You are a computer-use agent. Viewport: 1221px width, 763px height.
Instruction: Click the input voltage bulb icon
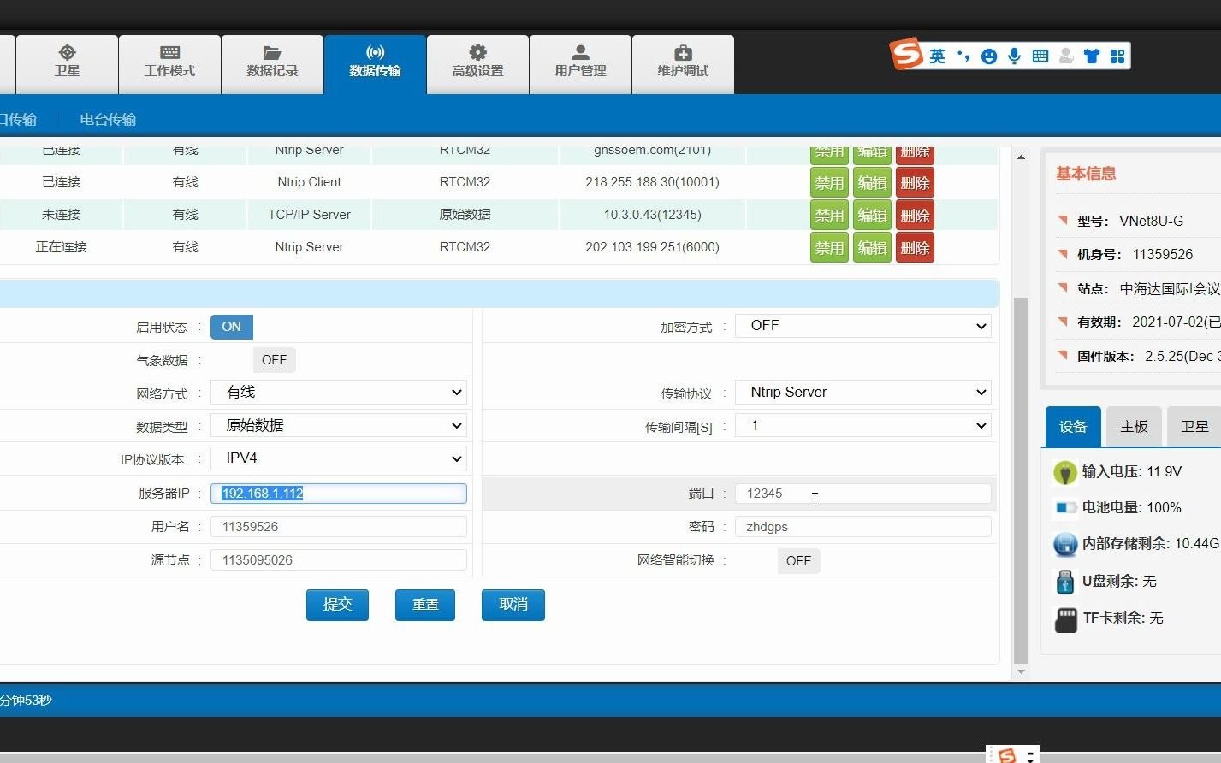pyautogui.click(x=1064, y=472)
